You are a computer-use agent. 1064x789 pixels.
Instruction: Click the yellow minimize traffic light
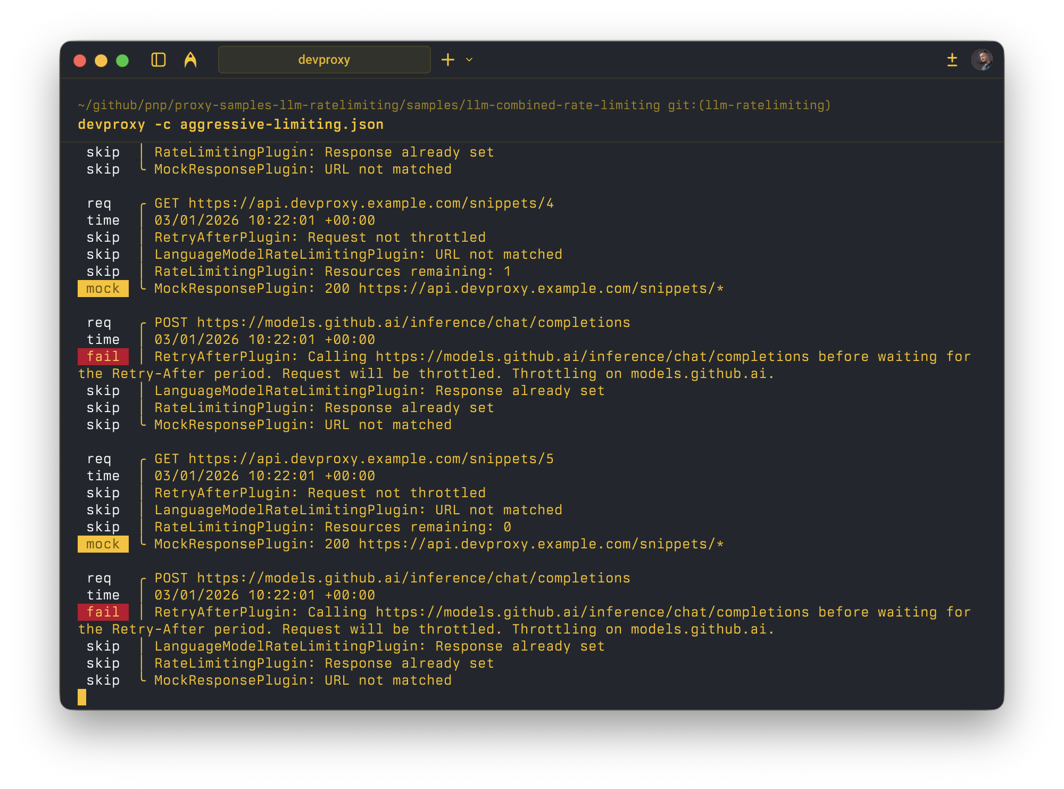tap(101, 61)
